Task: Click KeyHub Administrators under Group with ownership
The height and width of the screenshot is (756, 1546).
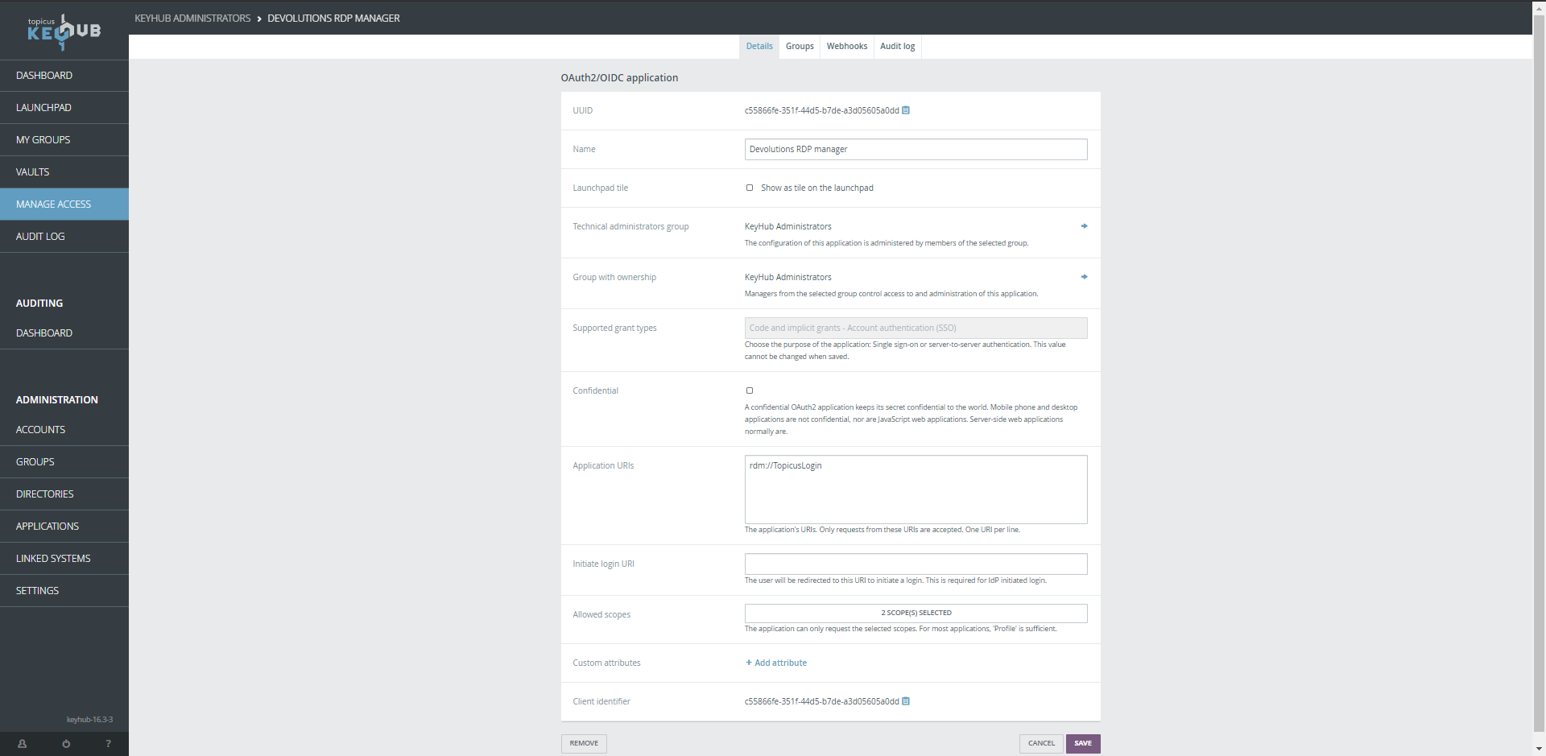Action: [787, 277]
